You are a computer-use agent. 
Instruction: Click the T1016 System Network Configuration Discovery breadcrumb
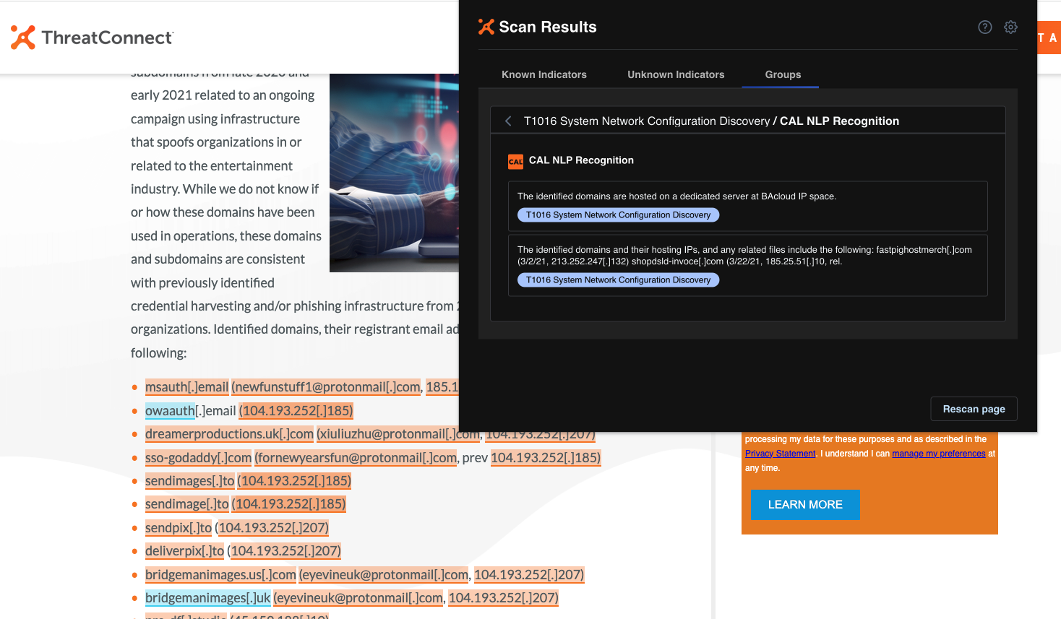pos(647,121)
